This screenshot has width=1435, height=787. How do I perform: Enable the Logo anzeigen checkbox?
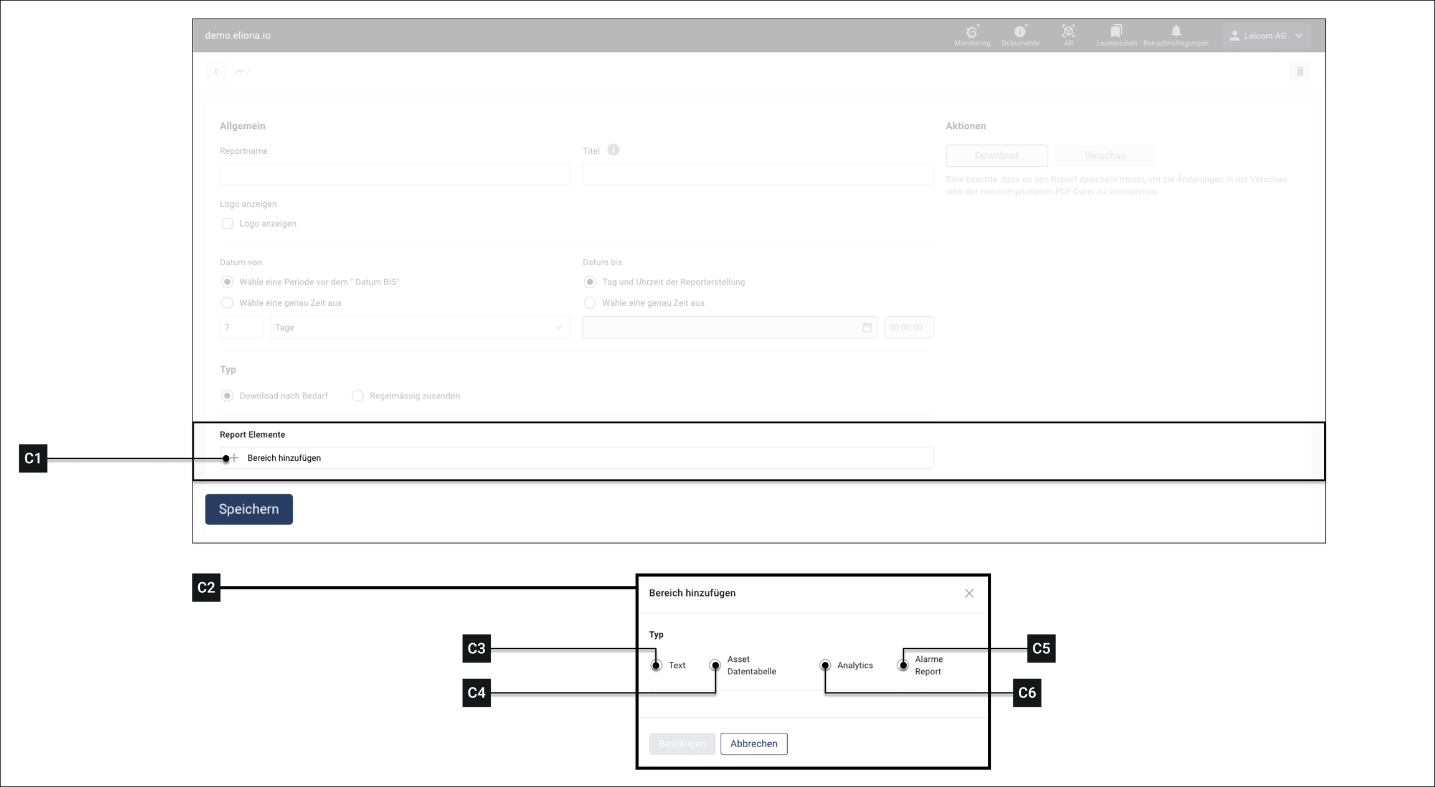click(x=227, y=224)
